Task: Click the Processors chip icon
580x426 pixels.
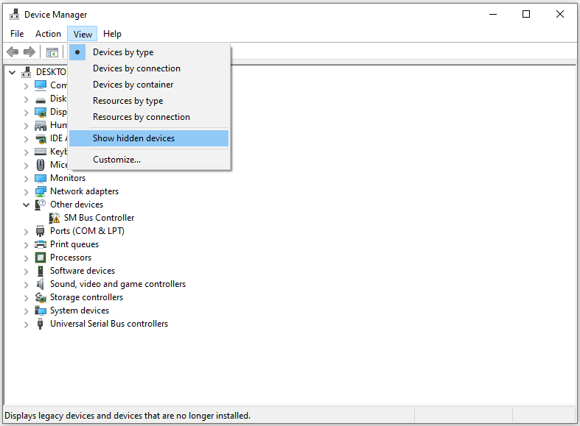Action: click(x=41, y=258)
